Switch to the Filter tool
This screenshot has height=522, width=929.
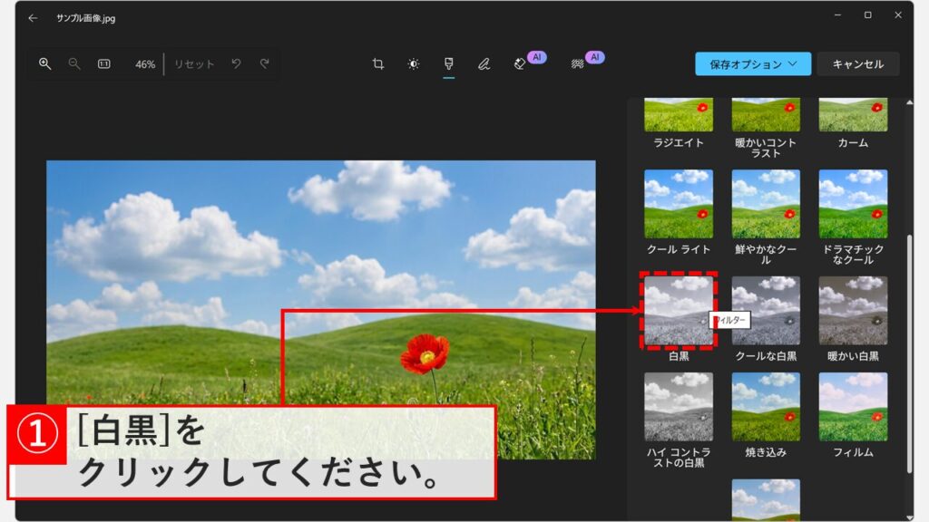click(x=447, y=64)
